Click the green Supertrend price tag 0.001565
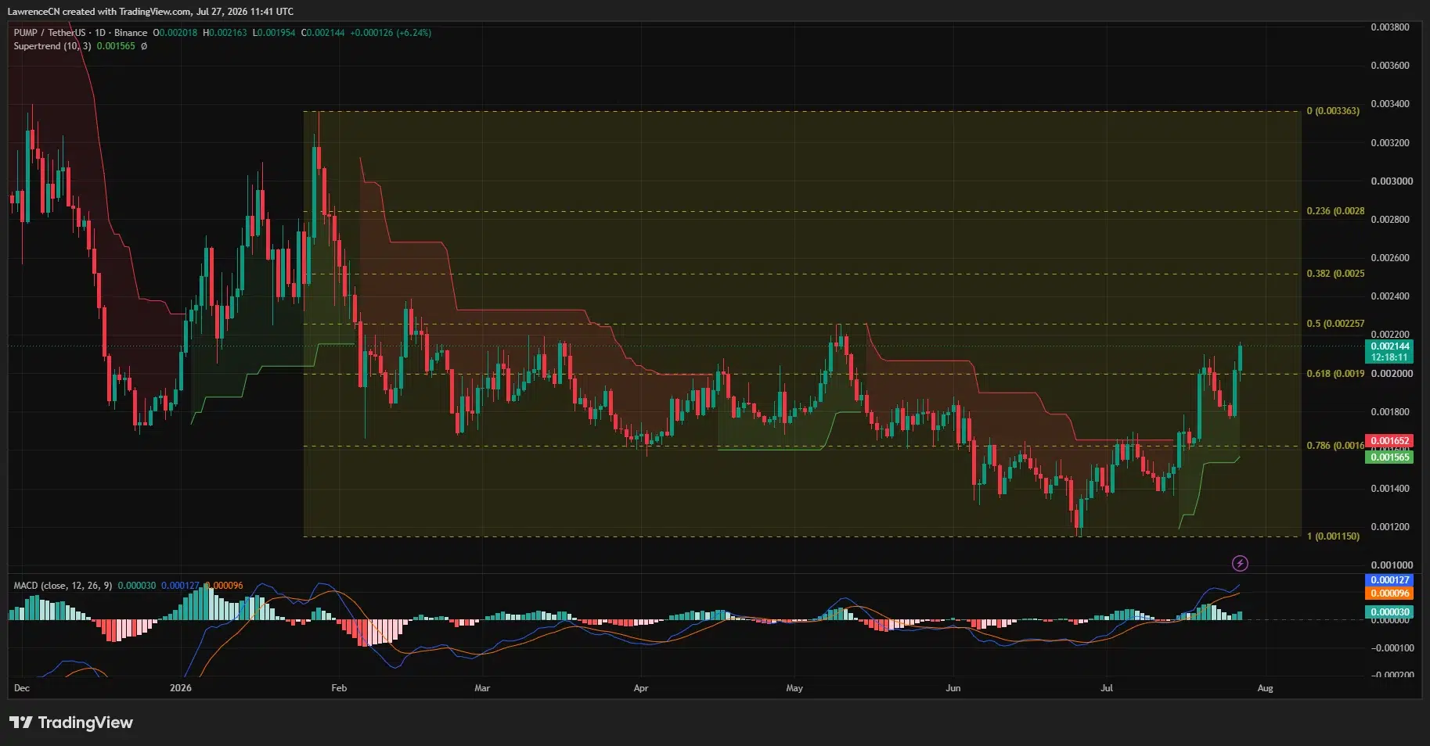This screenshot has width=1430, height=746. [x=1390, y=457]
